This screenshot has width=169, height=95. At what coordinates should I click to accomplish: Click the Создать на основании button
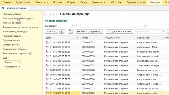tap(120, 31)
